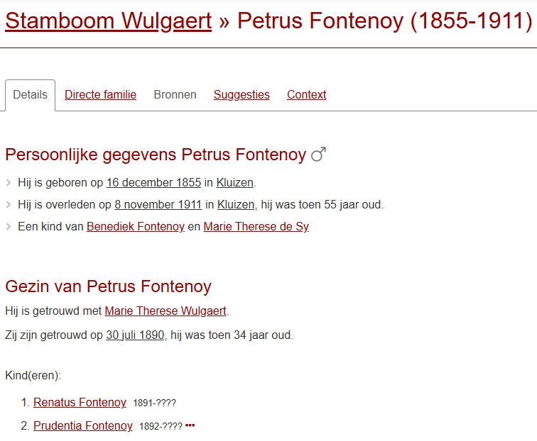
Task: Click the Gezin van Petrus Fontenoy heading
Action: coord(108,286)
